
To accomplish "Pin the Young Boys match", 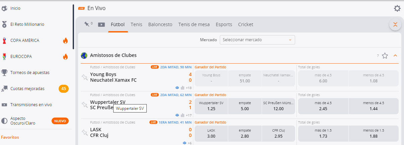I will click(84, 77).
